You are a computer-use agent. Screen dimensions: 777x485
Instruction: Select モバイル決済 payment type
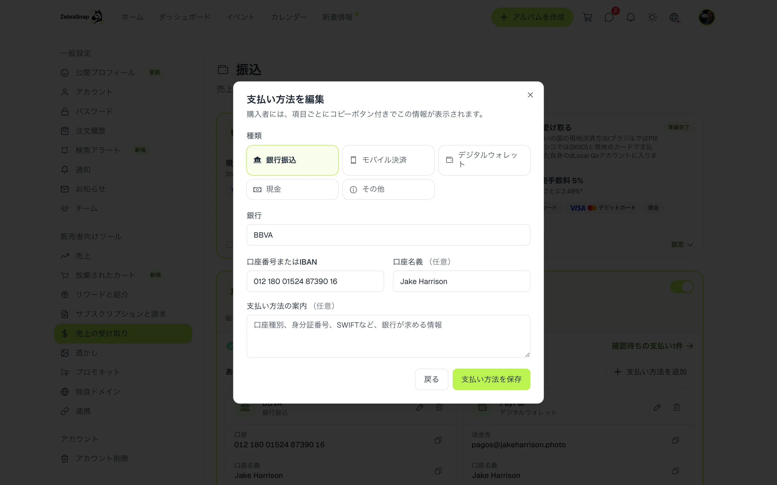pos(388,160)
